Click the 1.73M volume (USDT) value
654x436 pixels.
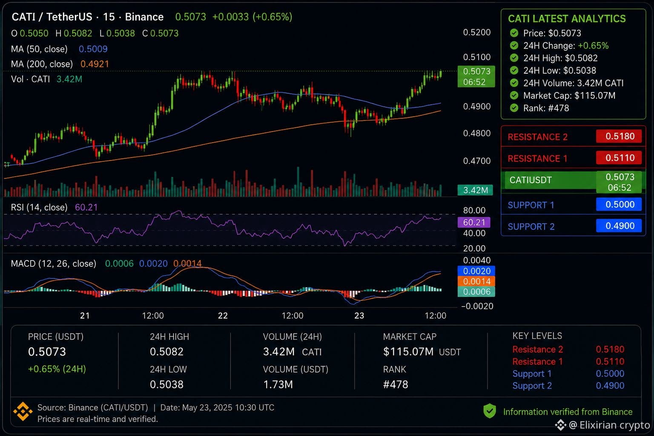(278, 384)
